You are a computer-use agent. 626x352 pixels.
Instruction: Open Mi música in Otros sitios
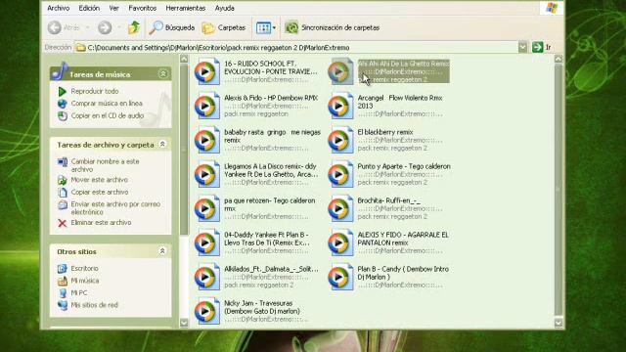point(85,281)
